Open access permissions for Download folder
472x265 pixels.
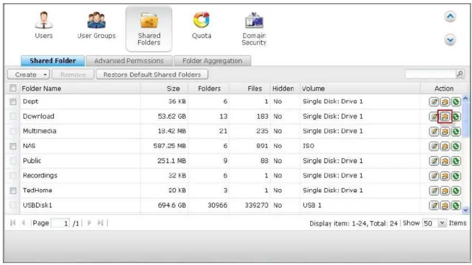(445, 116)
